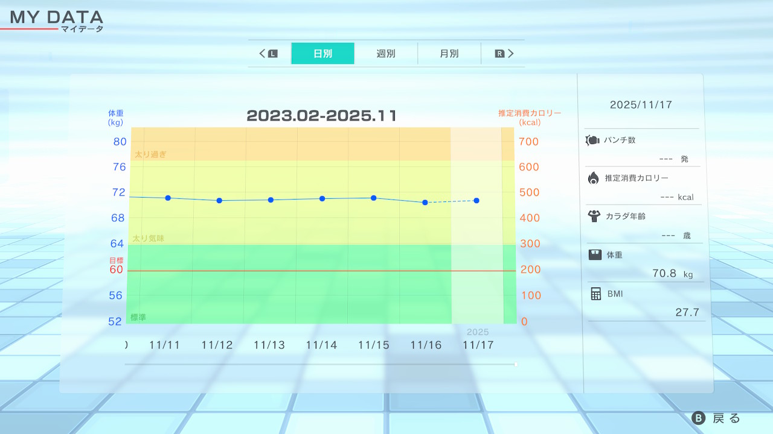The width and height of the screenshot is (773, 434).
Task: Click the flame estimated calories icon
Action: (593, 178)
